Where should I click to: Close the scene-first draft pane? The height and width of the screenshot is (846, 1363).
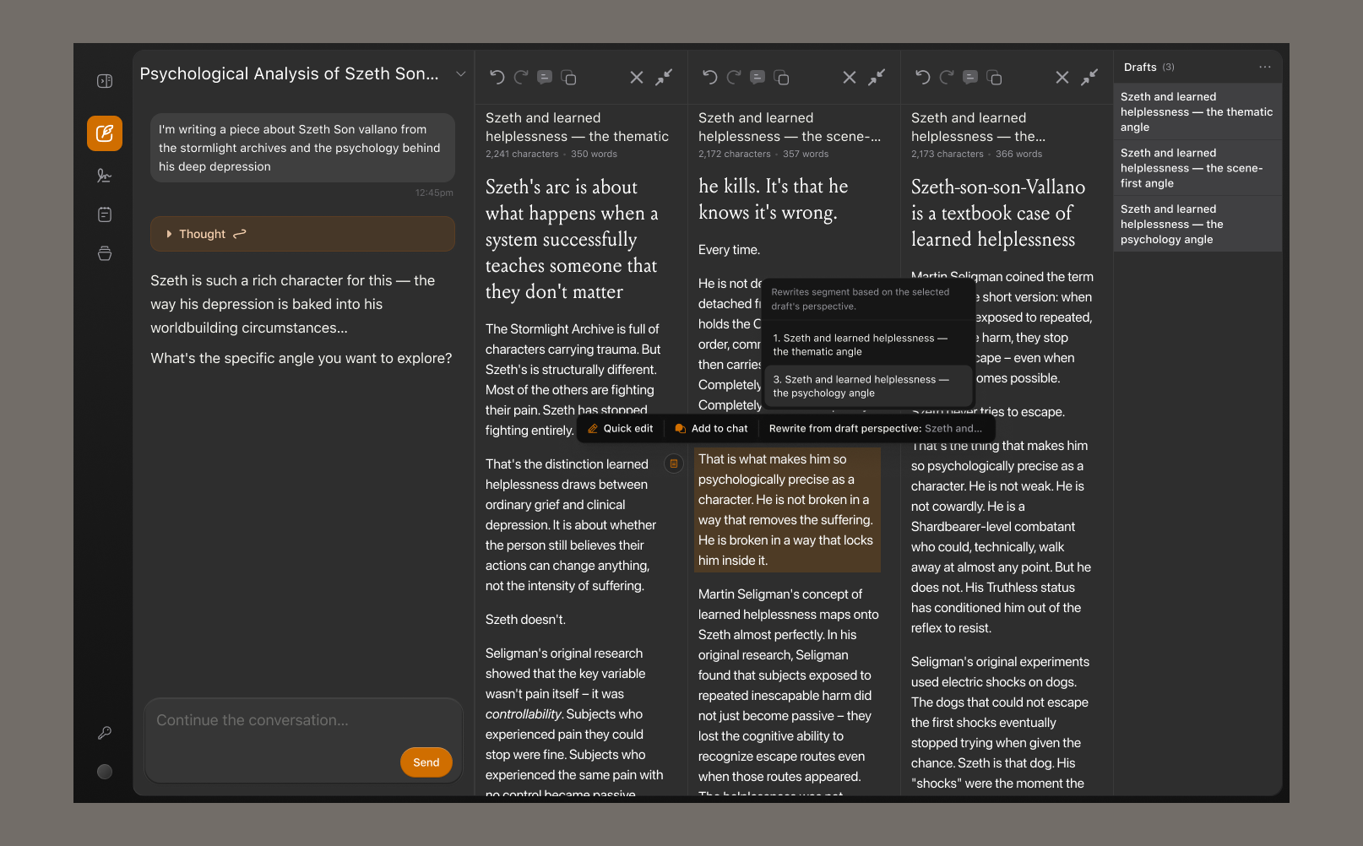point(850,78)
